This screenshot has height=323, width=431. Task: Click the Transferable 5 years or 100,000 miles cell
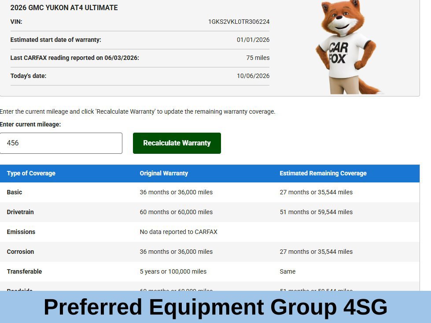click(x=173, y=271)
